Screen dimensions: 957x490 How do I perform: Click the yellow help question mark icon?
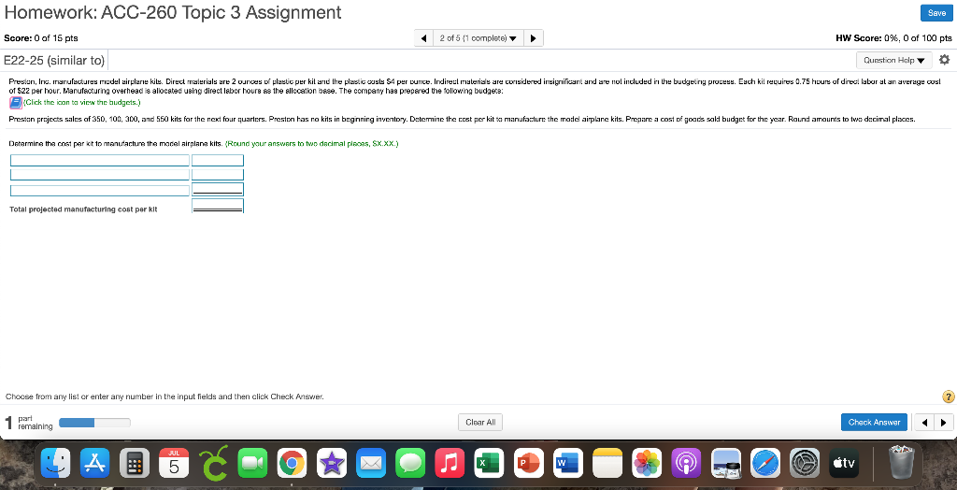tap(948, 397)
